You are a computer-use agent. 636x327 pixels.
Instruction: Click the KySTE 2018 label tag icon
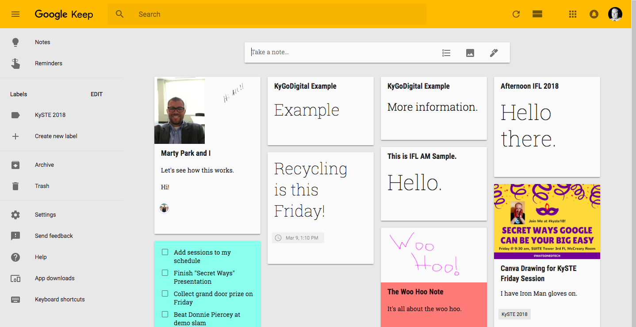(15, 115)
